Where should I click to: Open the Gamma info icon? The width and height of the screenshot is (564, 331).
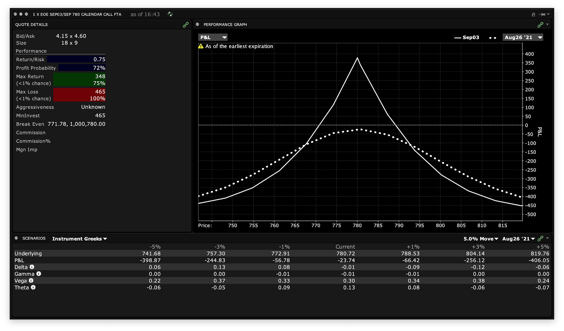coord(39,274)
